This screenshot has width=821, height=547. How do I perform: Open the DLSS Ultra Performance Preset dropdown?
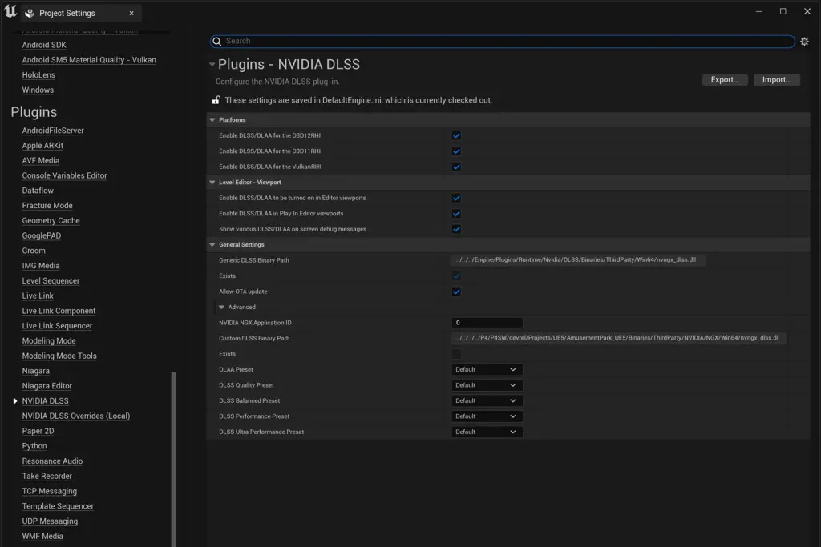click(x=487, y=432)
